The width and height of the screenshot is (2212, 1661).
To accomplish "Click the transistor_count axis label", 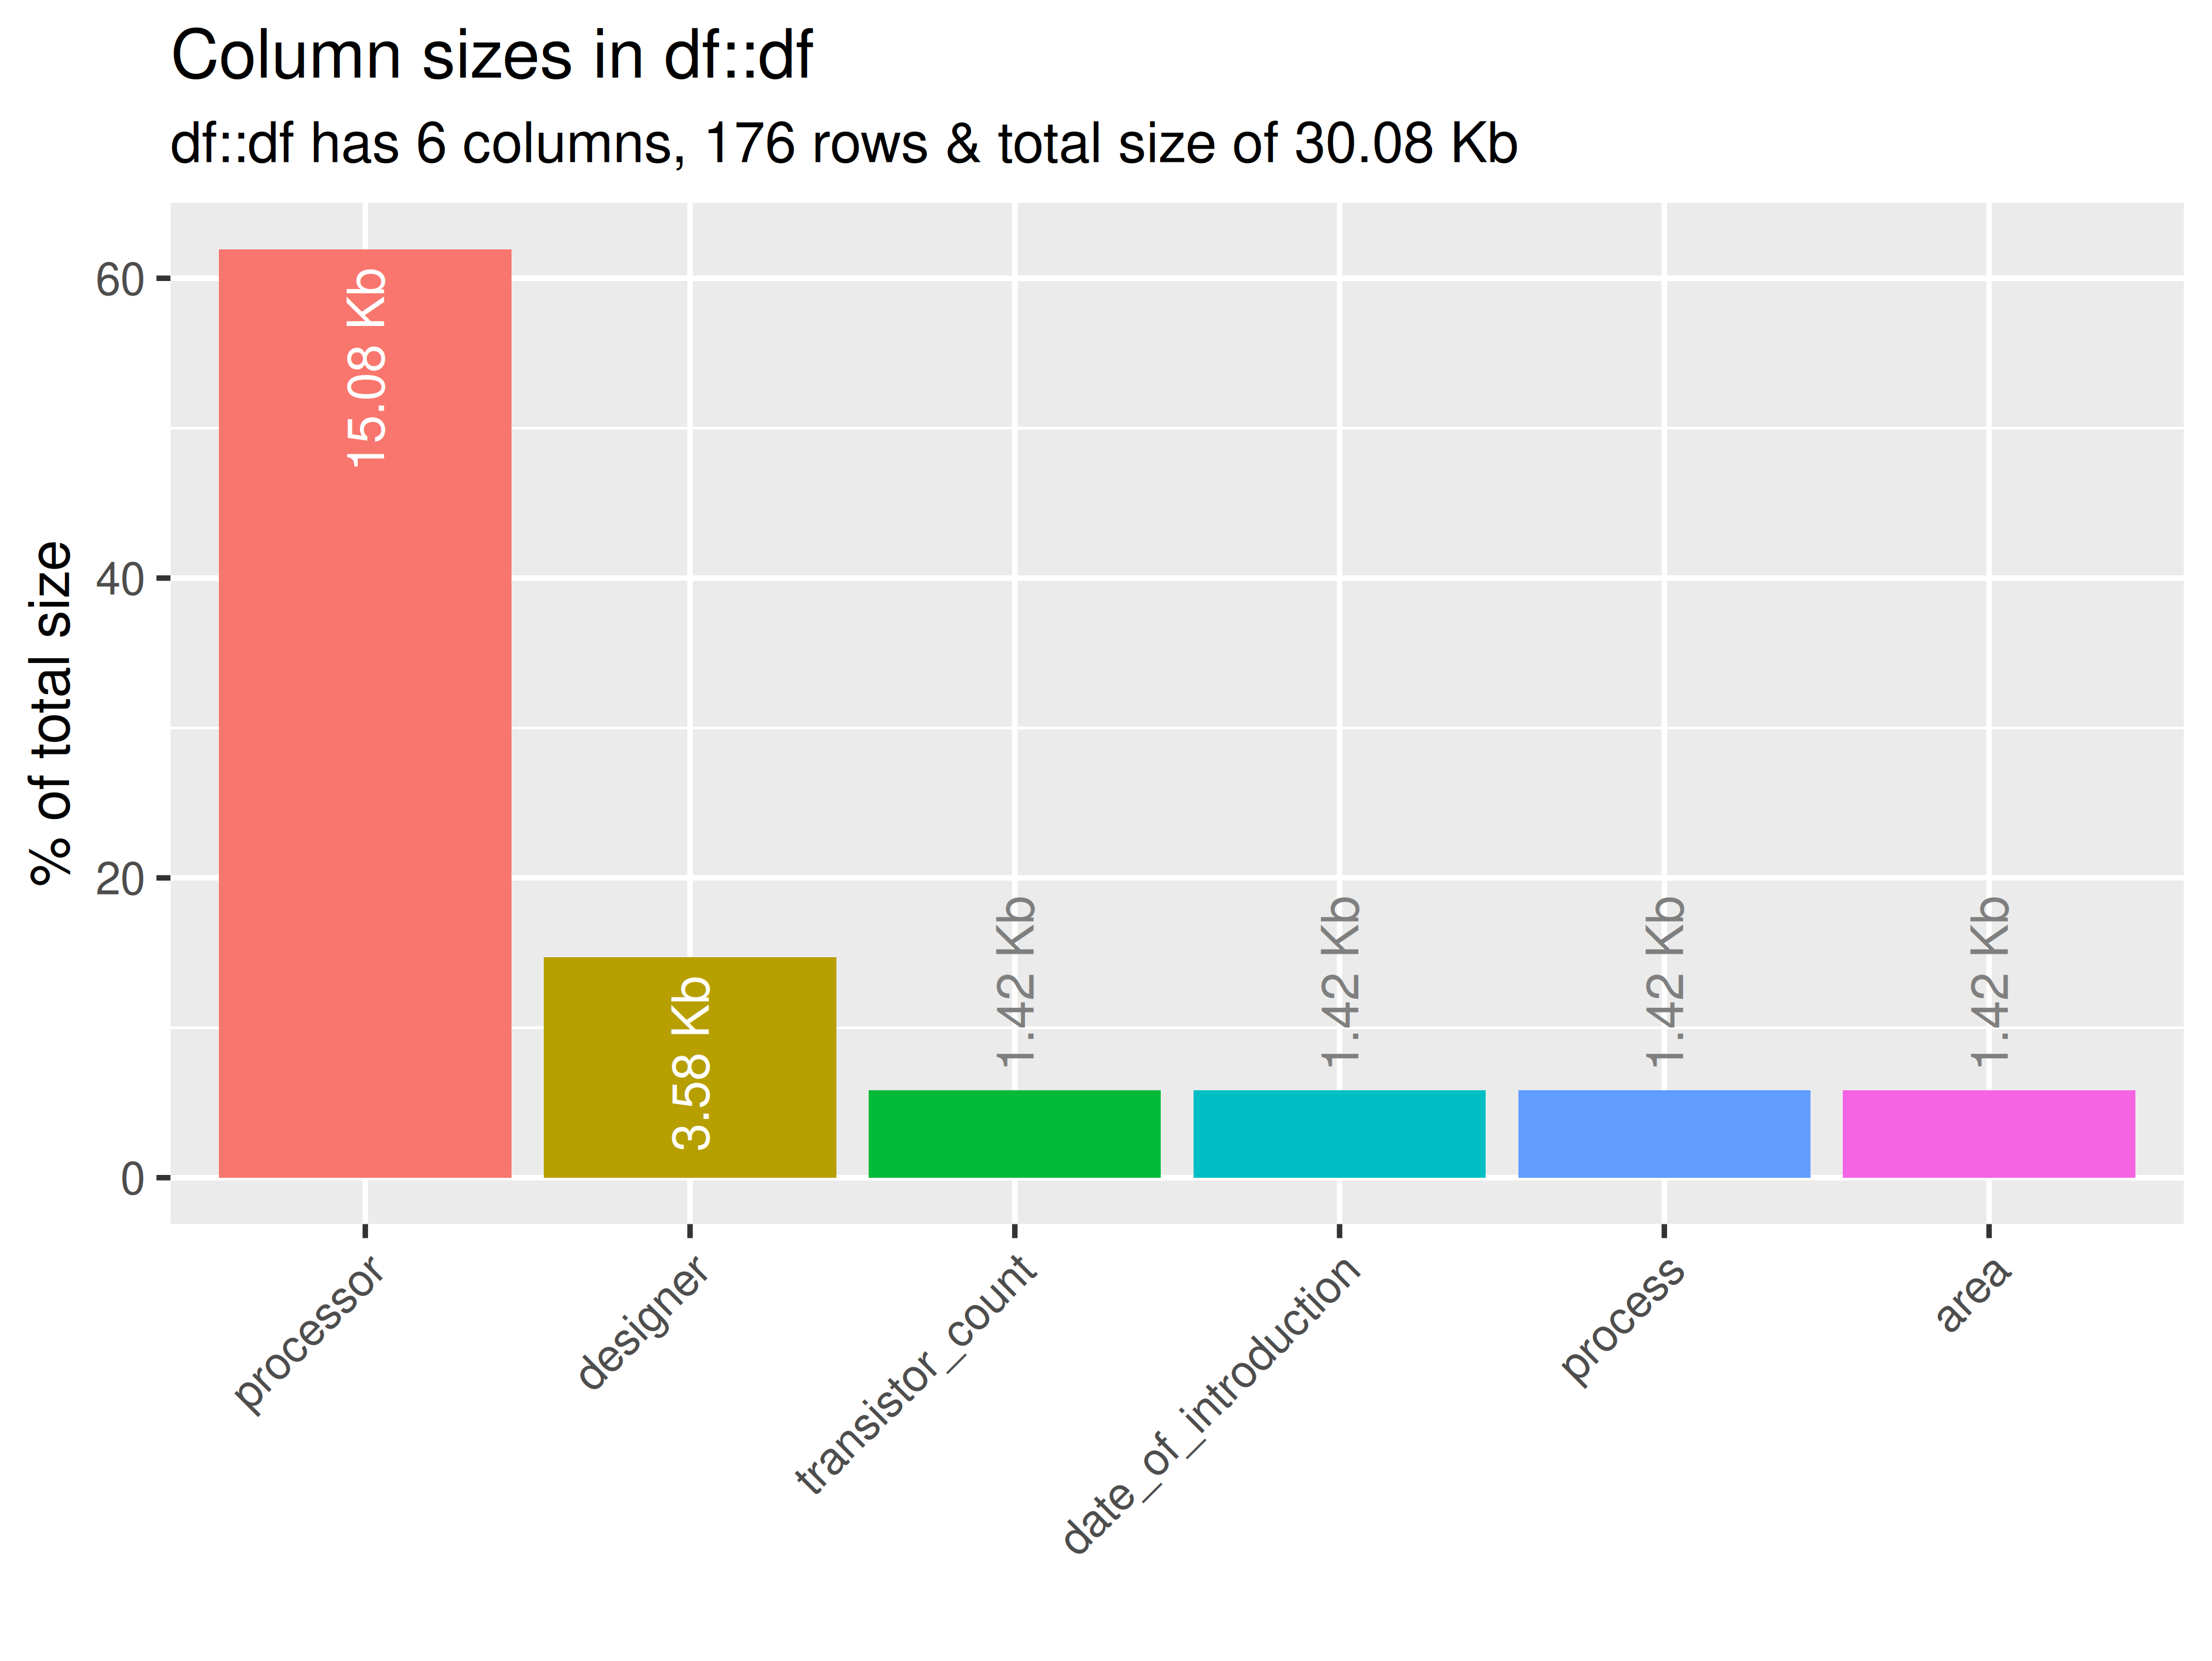I will tap(915, 1375).
